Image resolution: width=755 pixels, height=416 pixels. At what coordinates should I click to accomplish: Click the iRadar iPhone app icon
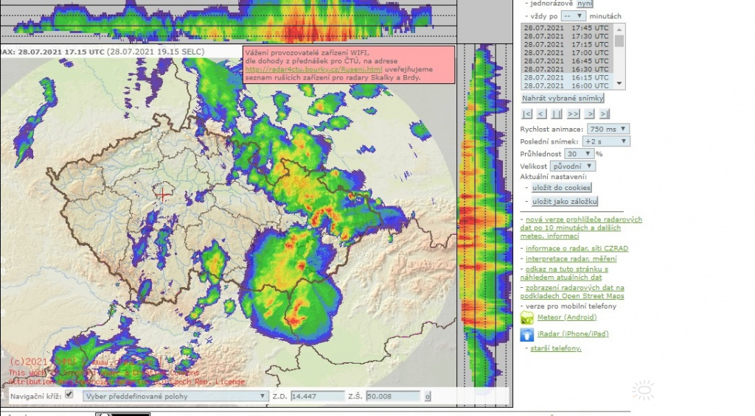527,334
